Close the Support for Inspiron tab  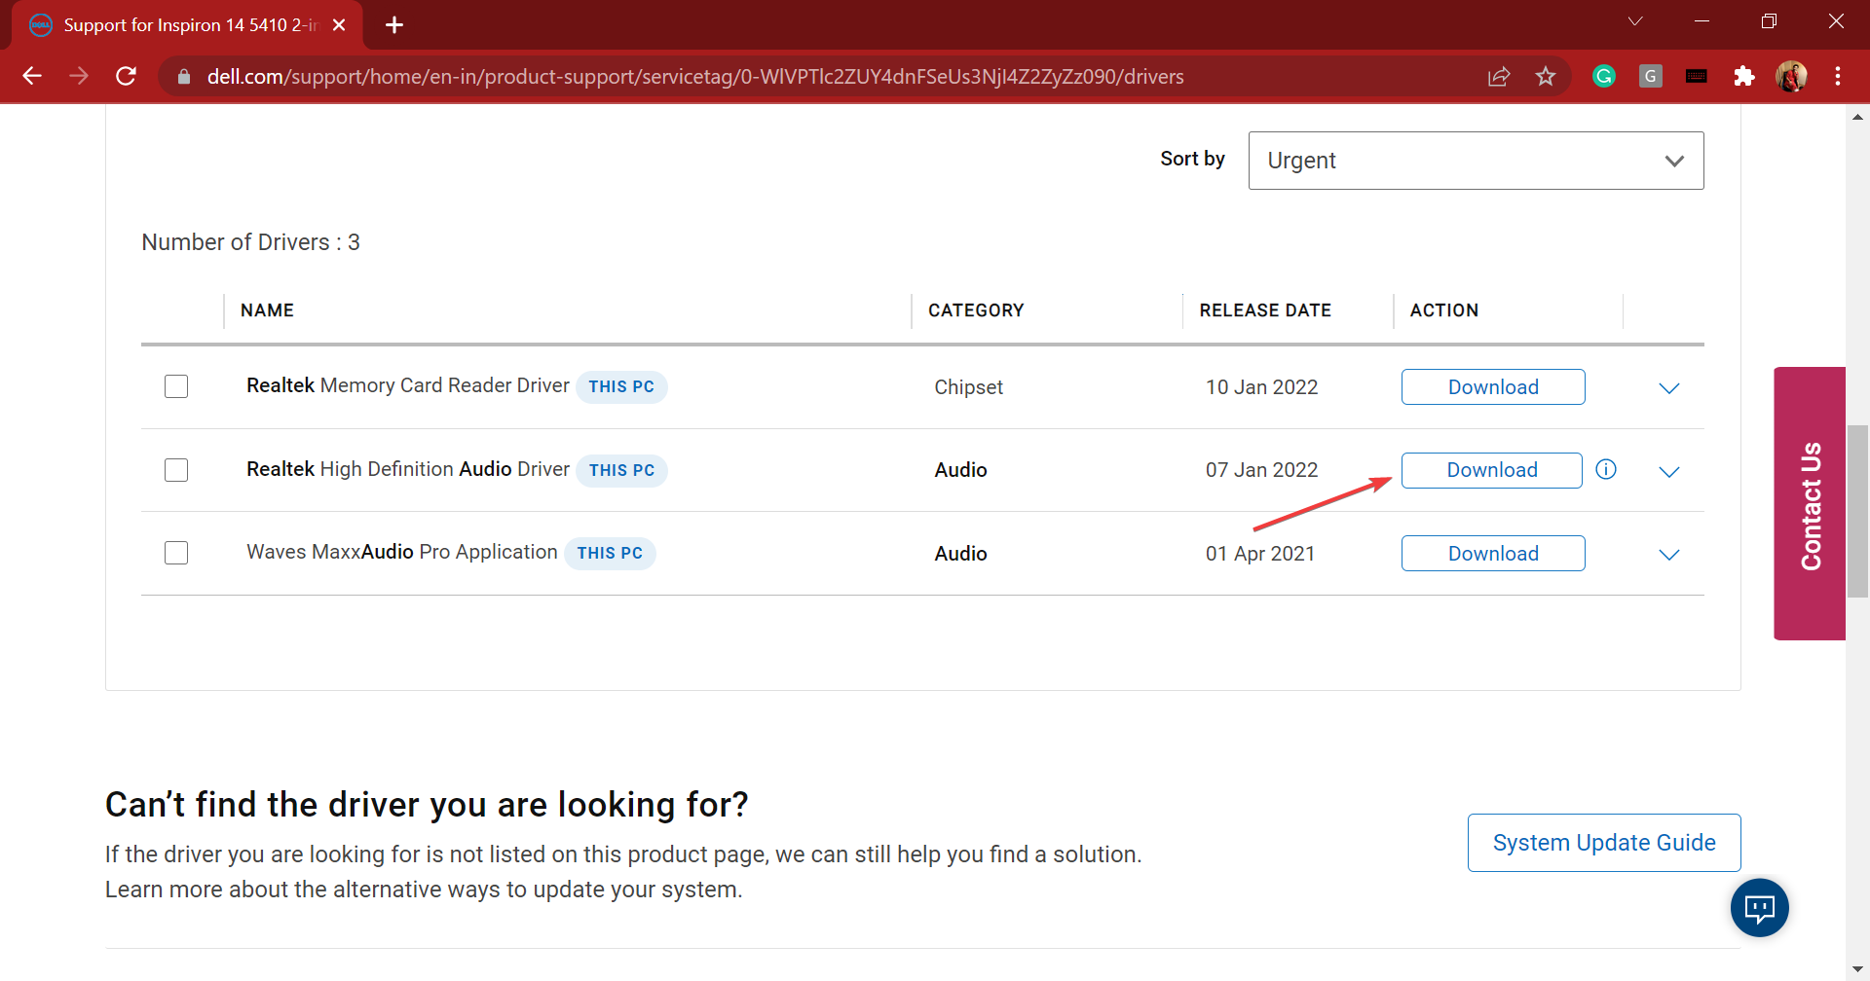tap(339, 25)
